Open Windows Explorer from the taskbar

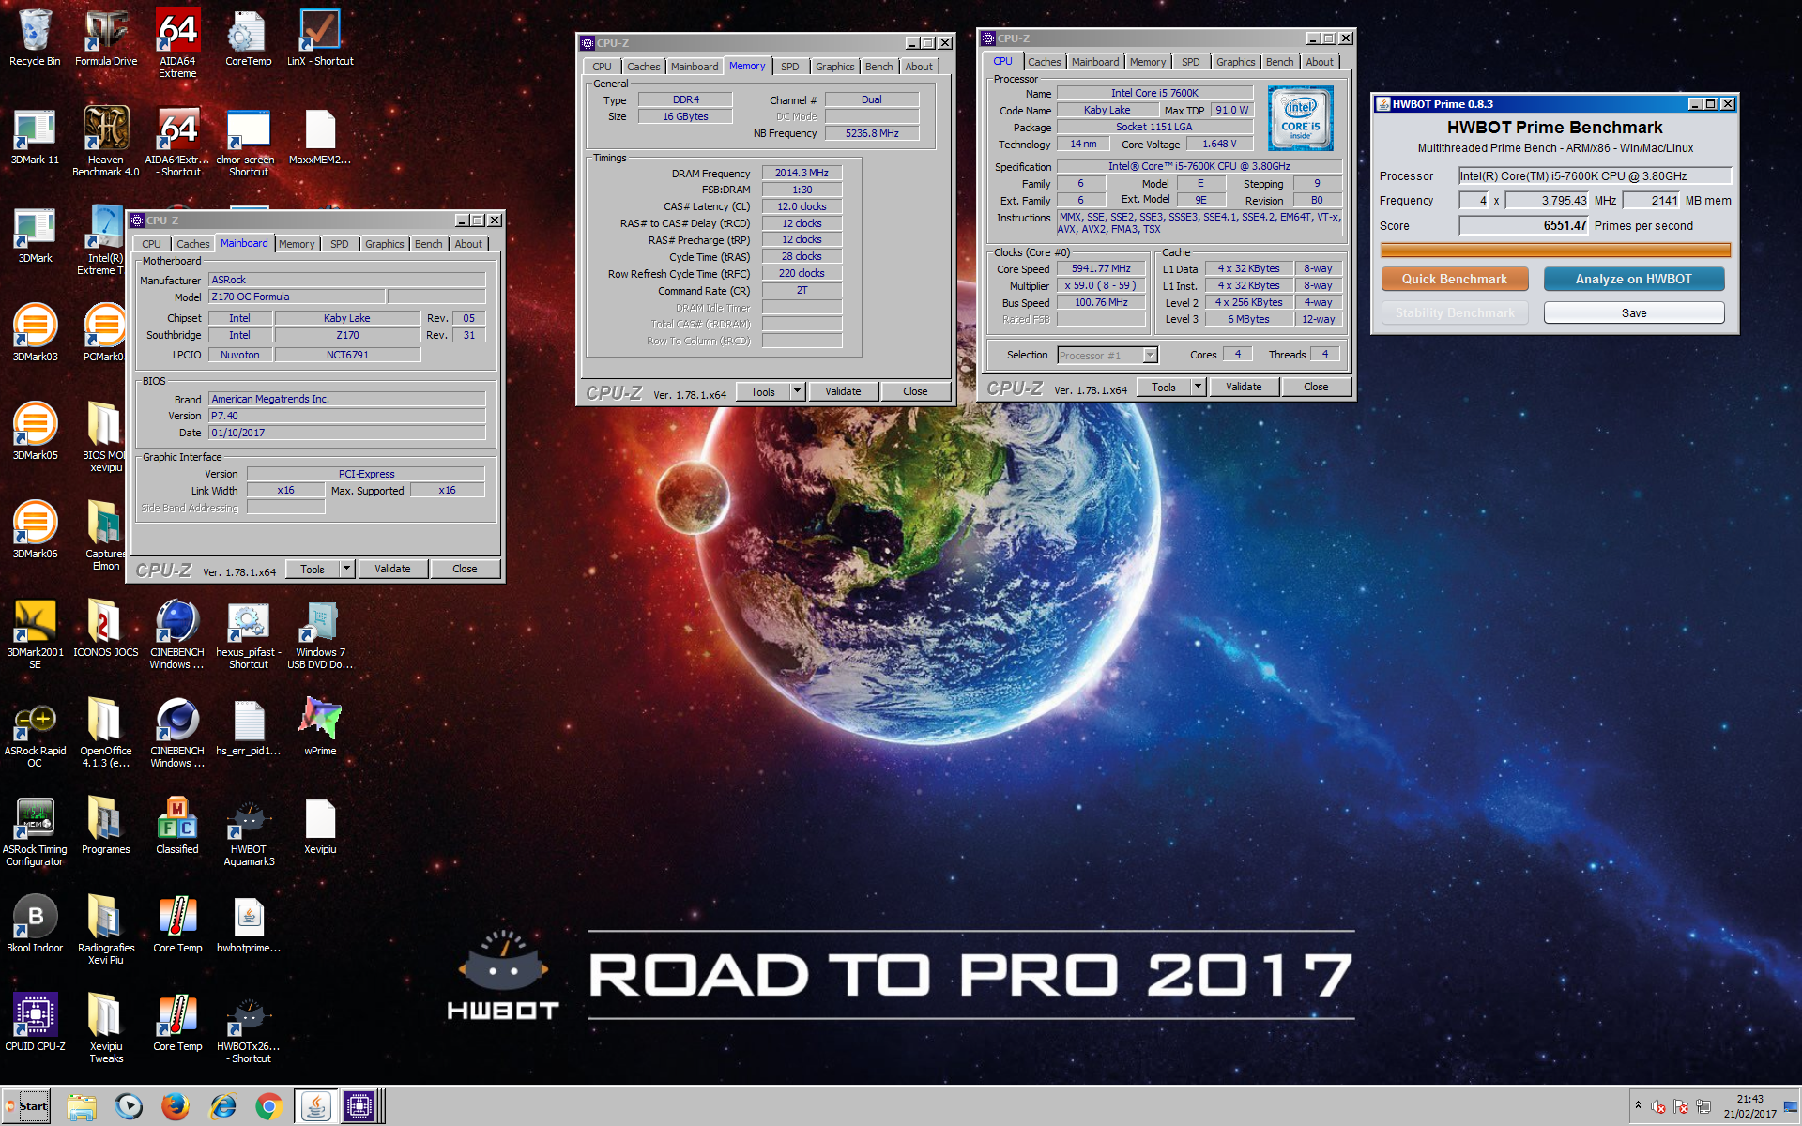point(82,1107)
